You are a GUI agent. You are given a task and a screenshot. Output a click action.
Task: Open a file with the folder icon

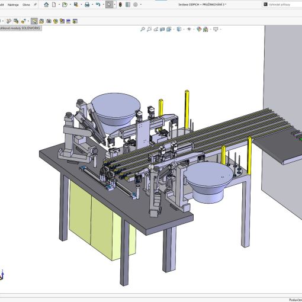click(x=65, y=5)
